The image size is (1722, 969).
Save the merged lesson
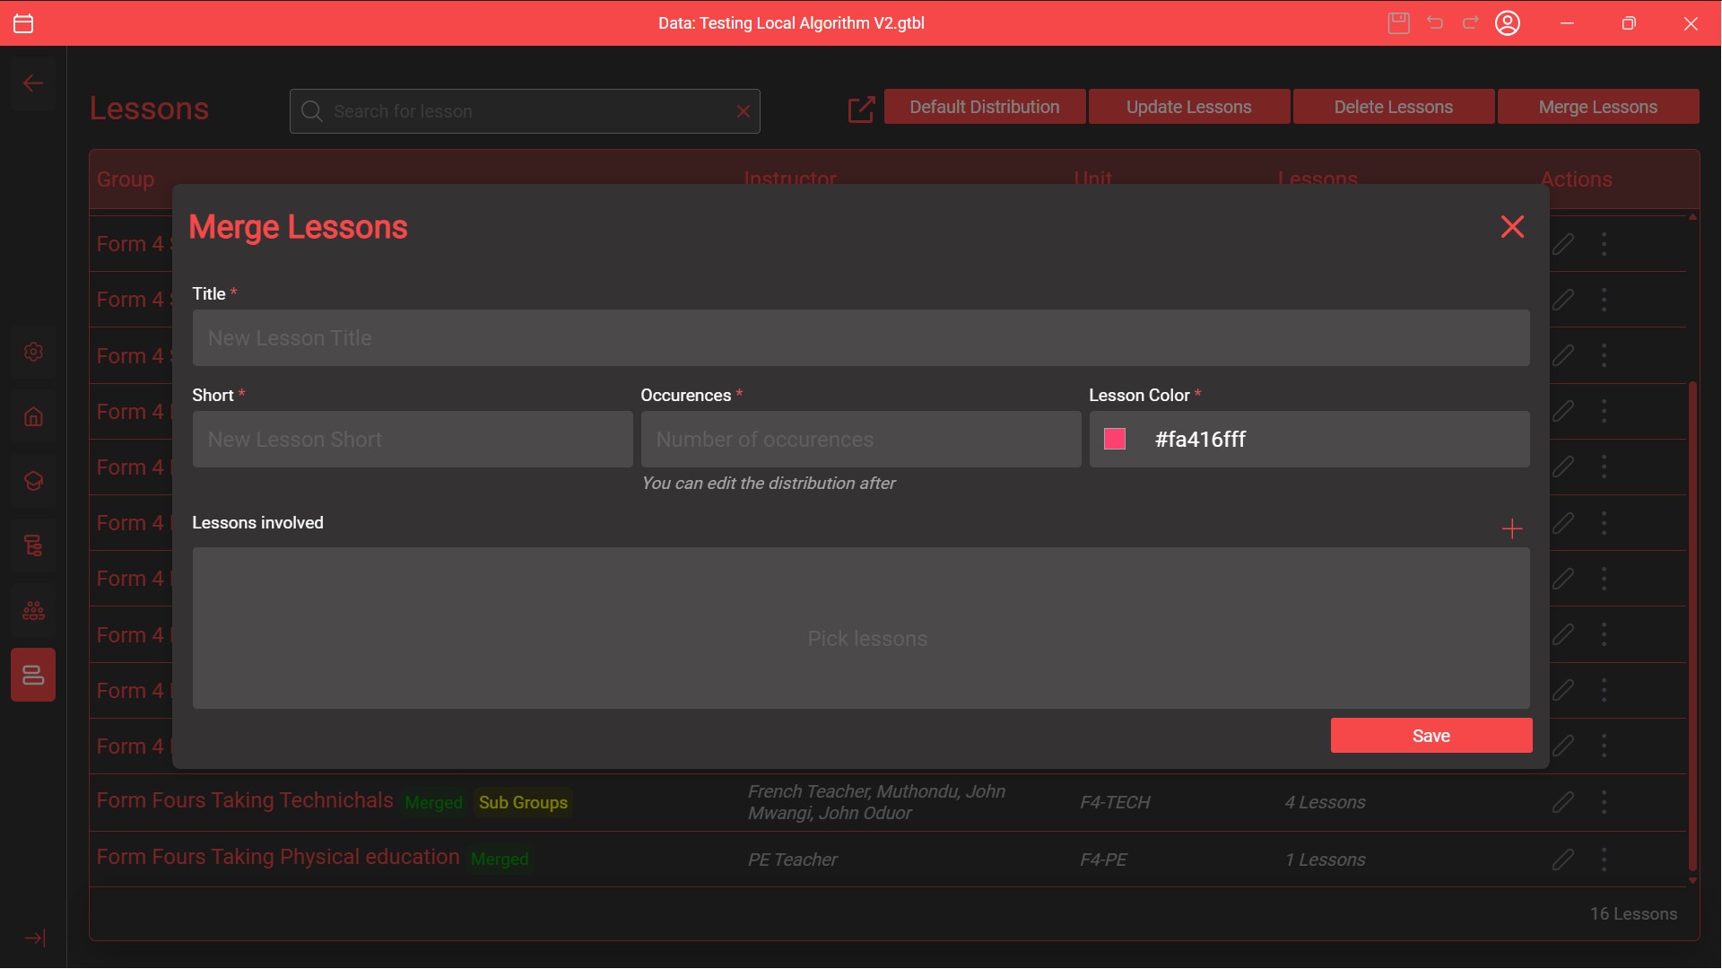pyautogui.click(x=1431, y=736)
